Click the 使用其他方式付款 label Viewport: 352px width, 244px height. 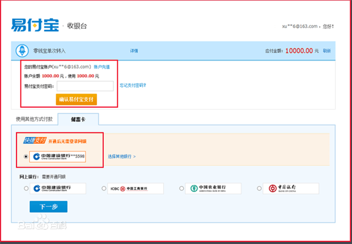34,119
